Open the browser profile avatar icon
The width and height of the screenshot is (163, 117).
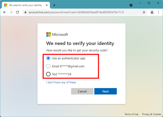[x=152, y=12]
